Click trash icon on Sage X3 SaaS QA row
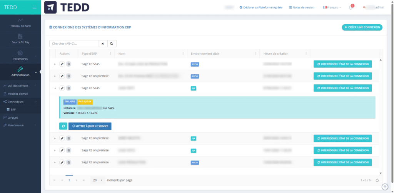The height and width of the screenshot is (193, 394). coord(68,88)
